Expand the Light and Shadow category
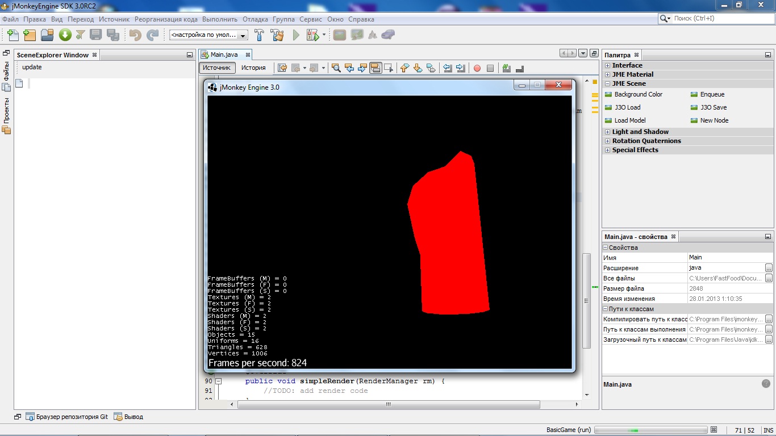This screenshot has width=776, height=436. (608, 132)
